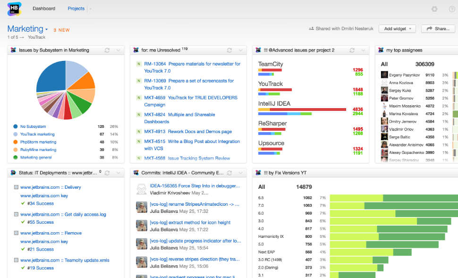The image size is (458, 278).
Task: Expand for: me Unresolved widget options chevron
Action: 241,50
